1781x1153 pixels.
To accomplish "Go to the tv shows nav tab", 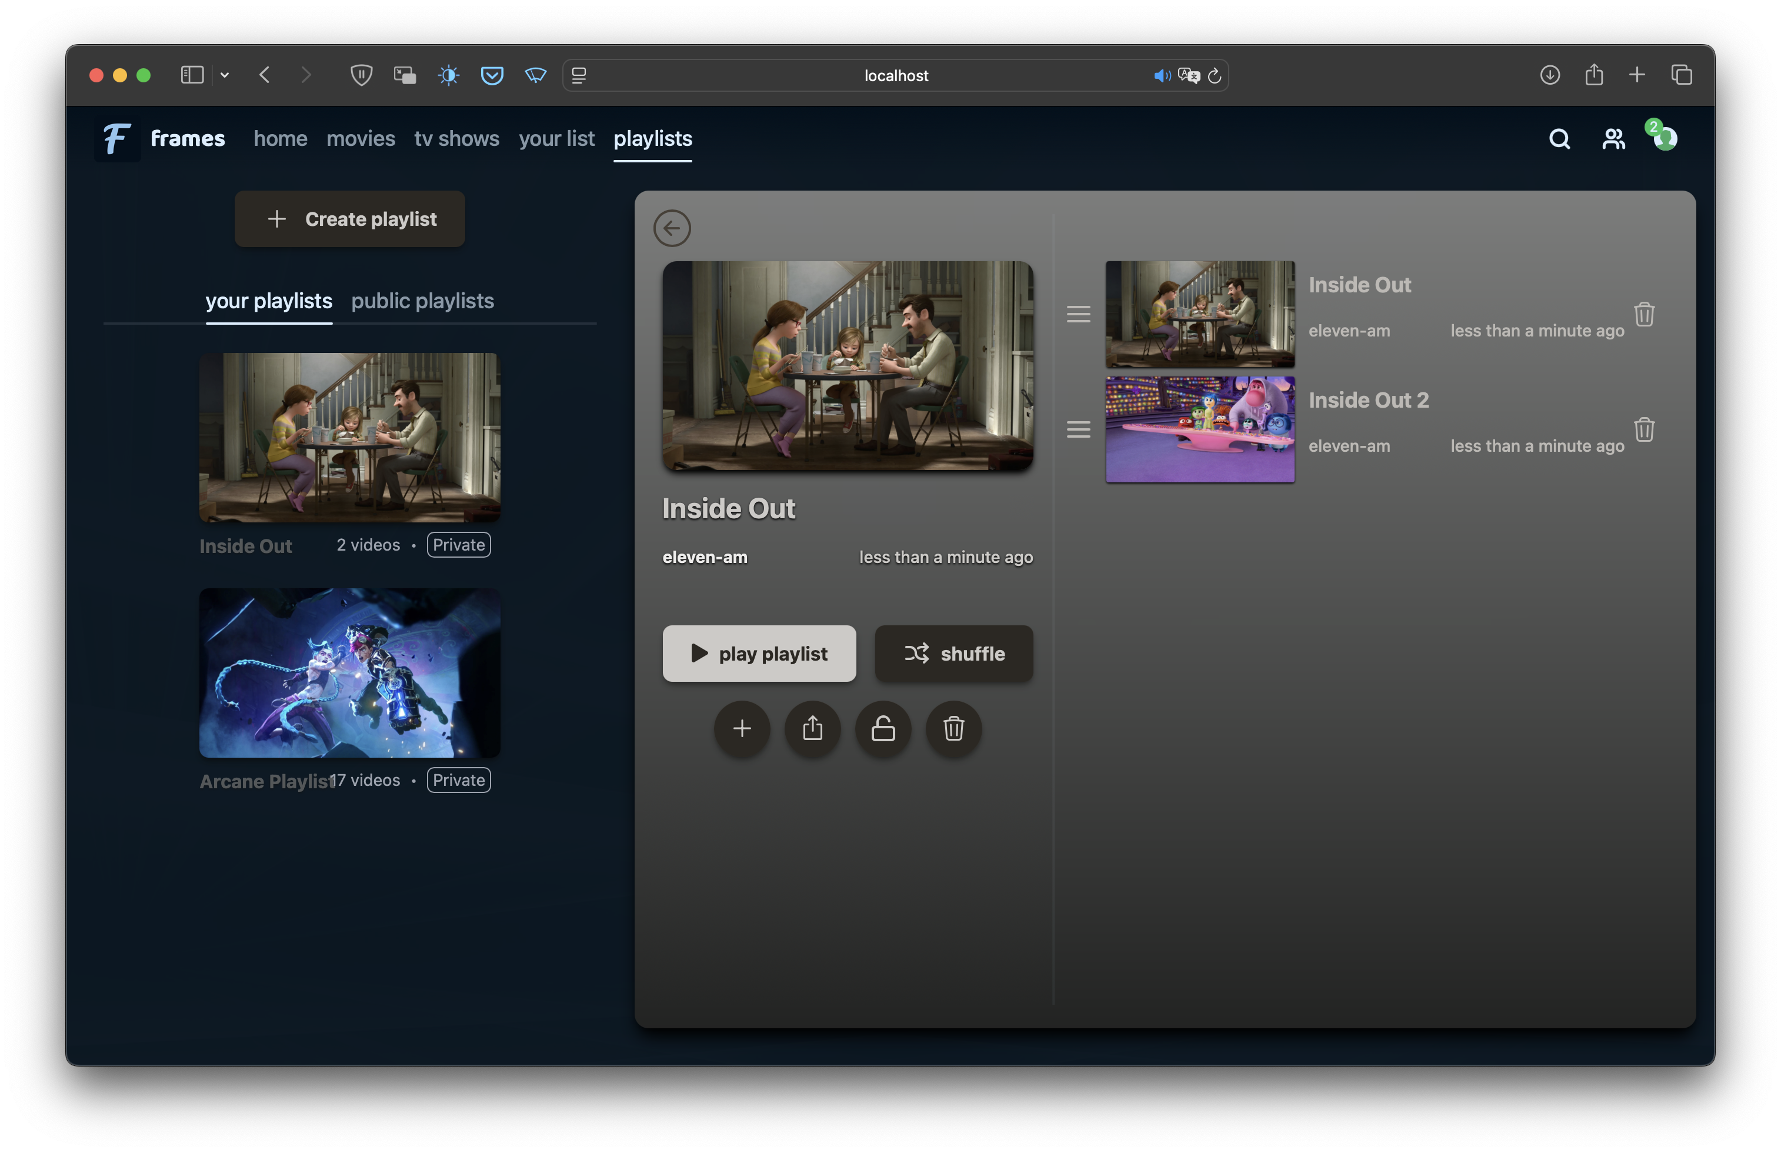I will pos(456,138).
